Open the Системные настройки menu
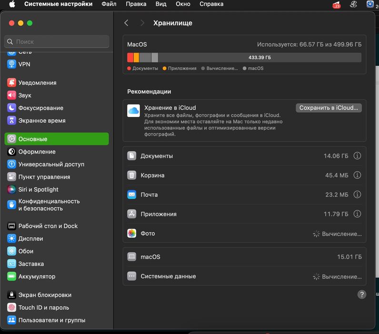 click(58, 4)
